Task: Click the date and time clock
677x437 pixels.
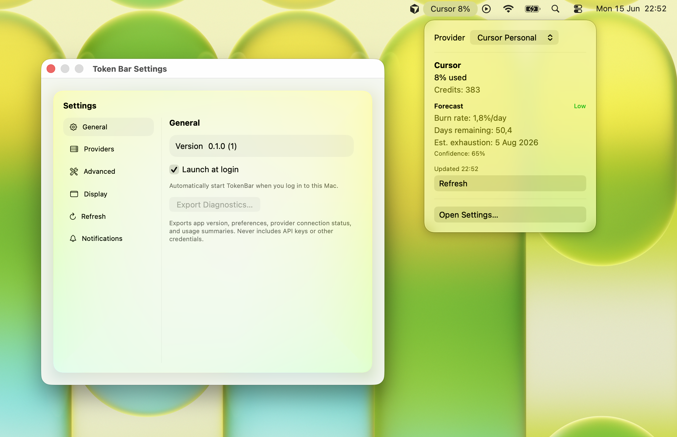Action: click(x=631, y=9)
